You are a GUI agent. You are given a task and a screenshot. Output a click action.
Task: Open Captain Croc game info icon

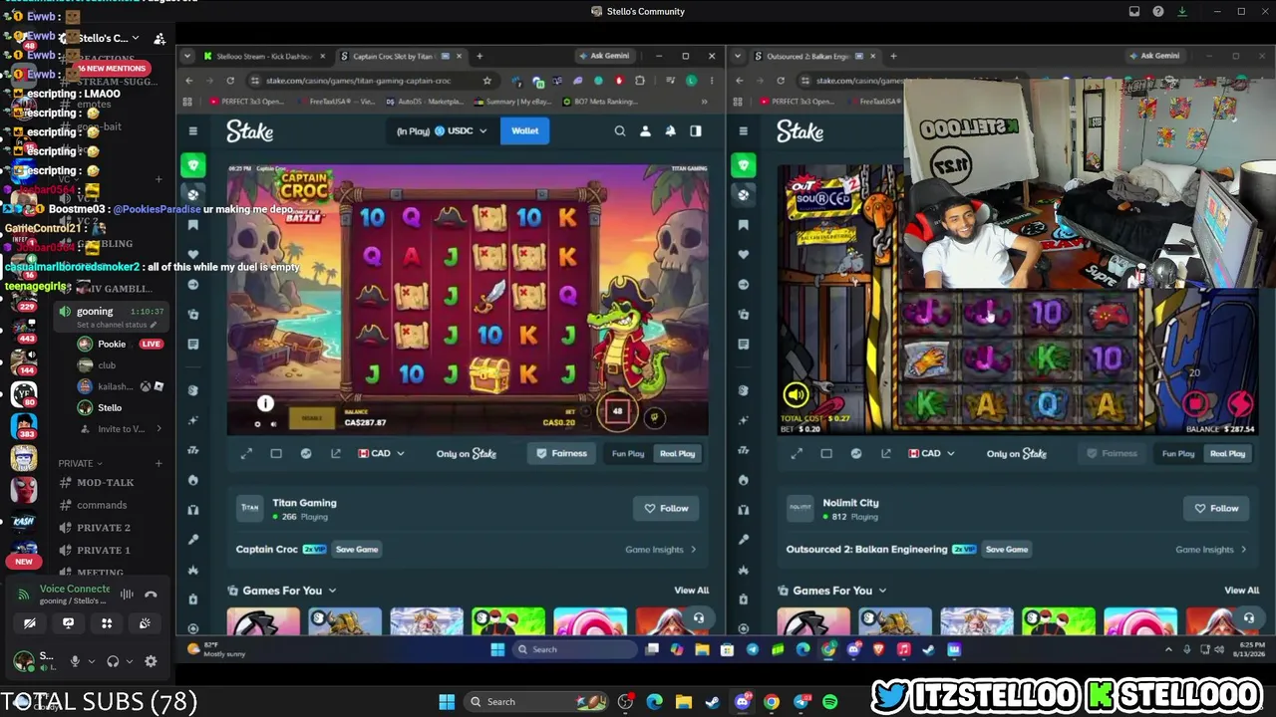(x=265, y=403)
